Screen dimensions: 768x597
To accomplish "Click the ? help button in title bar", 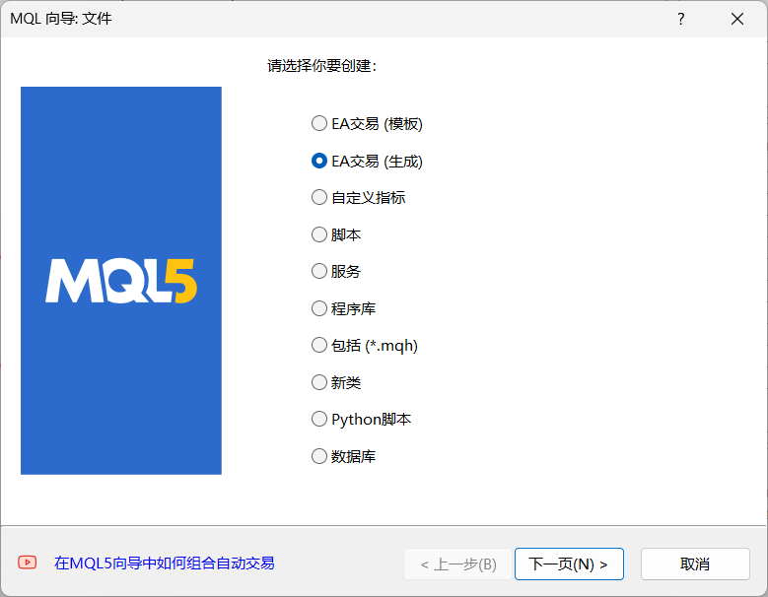I will 681,19.
